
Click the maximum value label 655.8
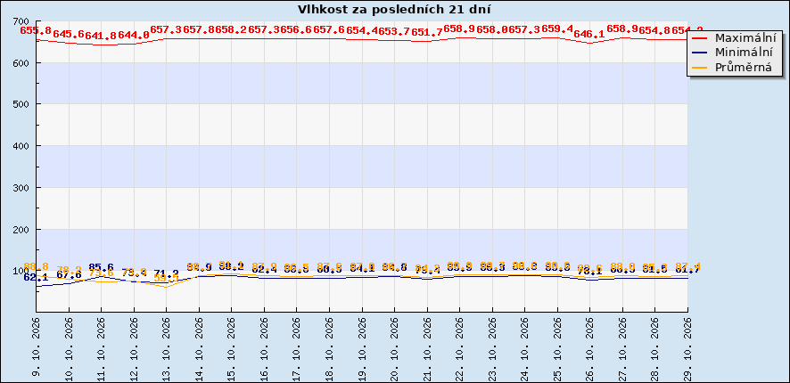pos(36,30)
